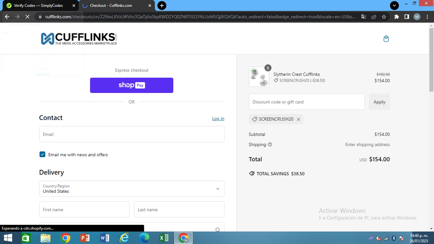Focus the Email input field
434x244 pixels.
[132, 134]
